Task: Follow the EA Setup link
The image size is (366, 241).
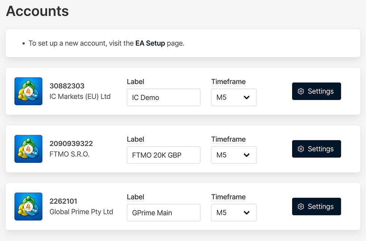Action: point(150,43)
